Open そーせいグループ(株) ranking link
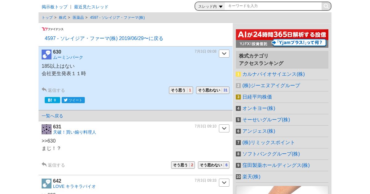Viewport: 370px width, 194px height. click(266, 120)
